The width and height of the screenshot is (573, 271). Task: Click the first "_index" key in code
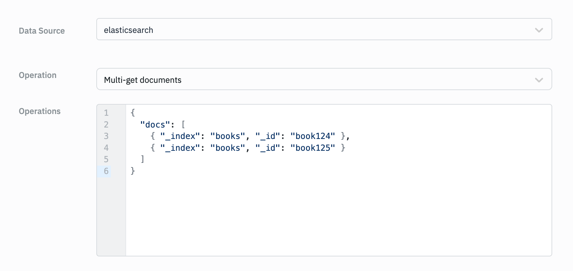point(180,136)
